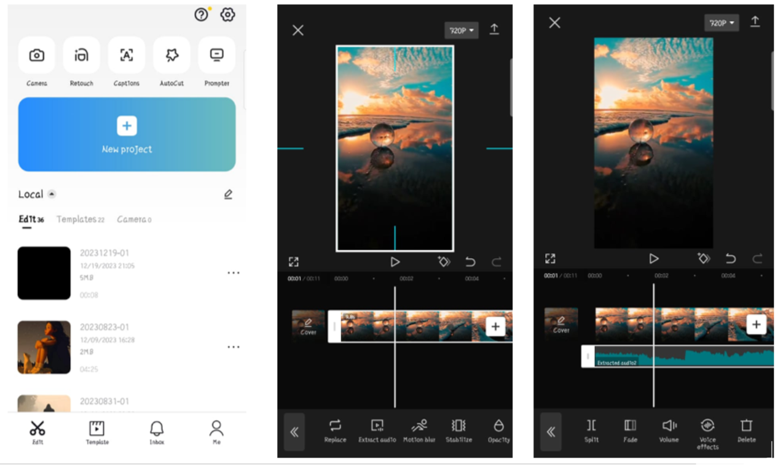Open settings gear on home screen
The width and height of the screenshot is (783, 465).
tap(228, 15)
